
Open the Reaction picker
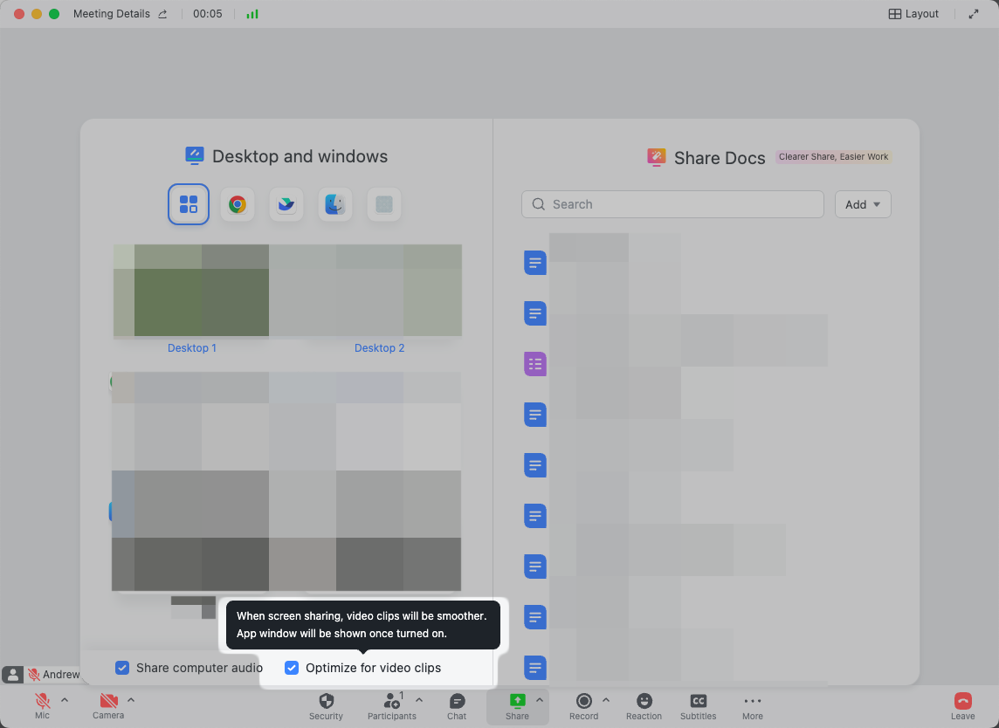(x=644, y=705)
